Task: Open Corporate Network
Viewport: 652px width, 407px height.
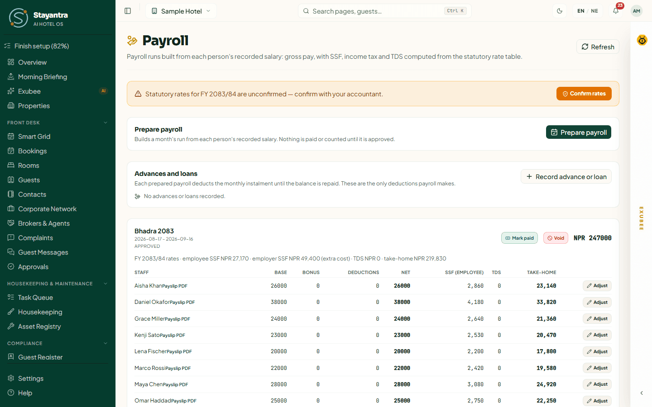Action: (58, 209)
